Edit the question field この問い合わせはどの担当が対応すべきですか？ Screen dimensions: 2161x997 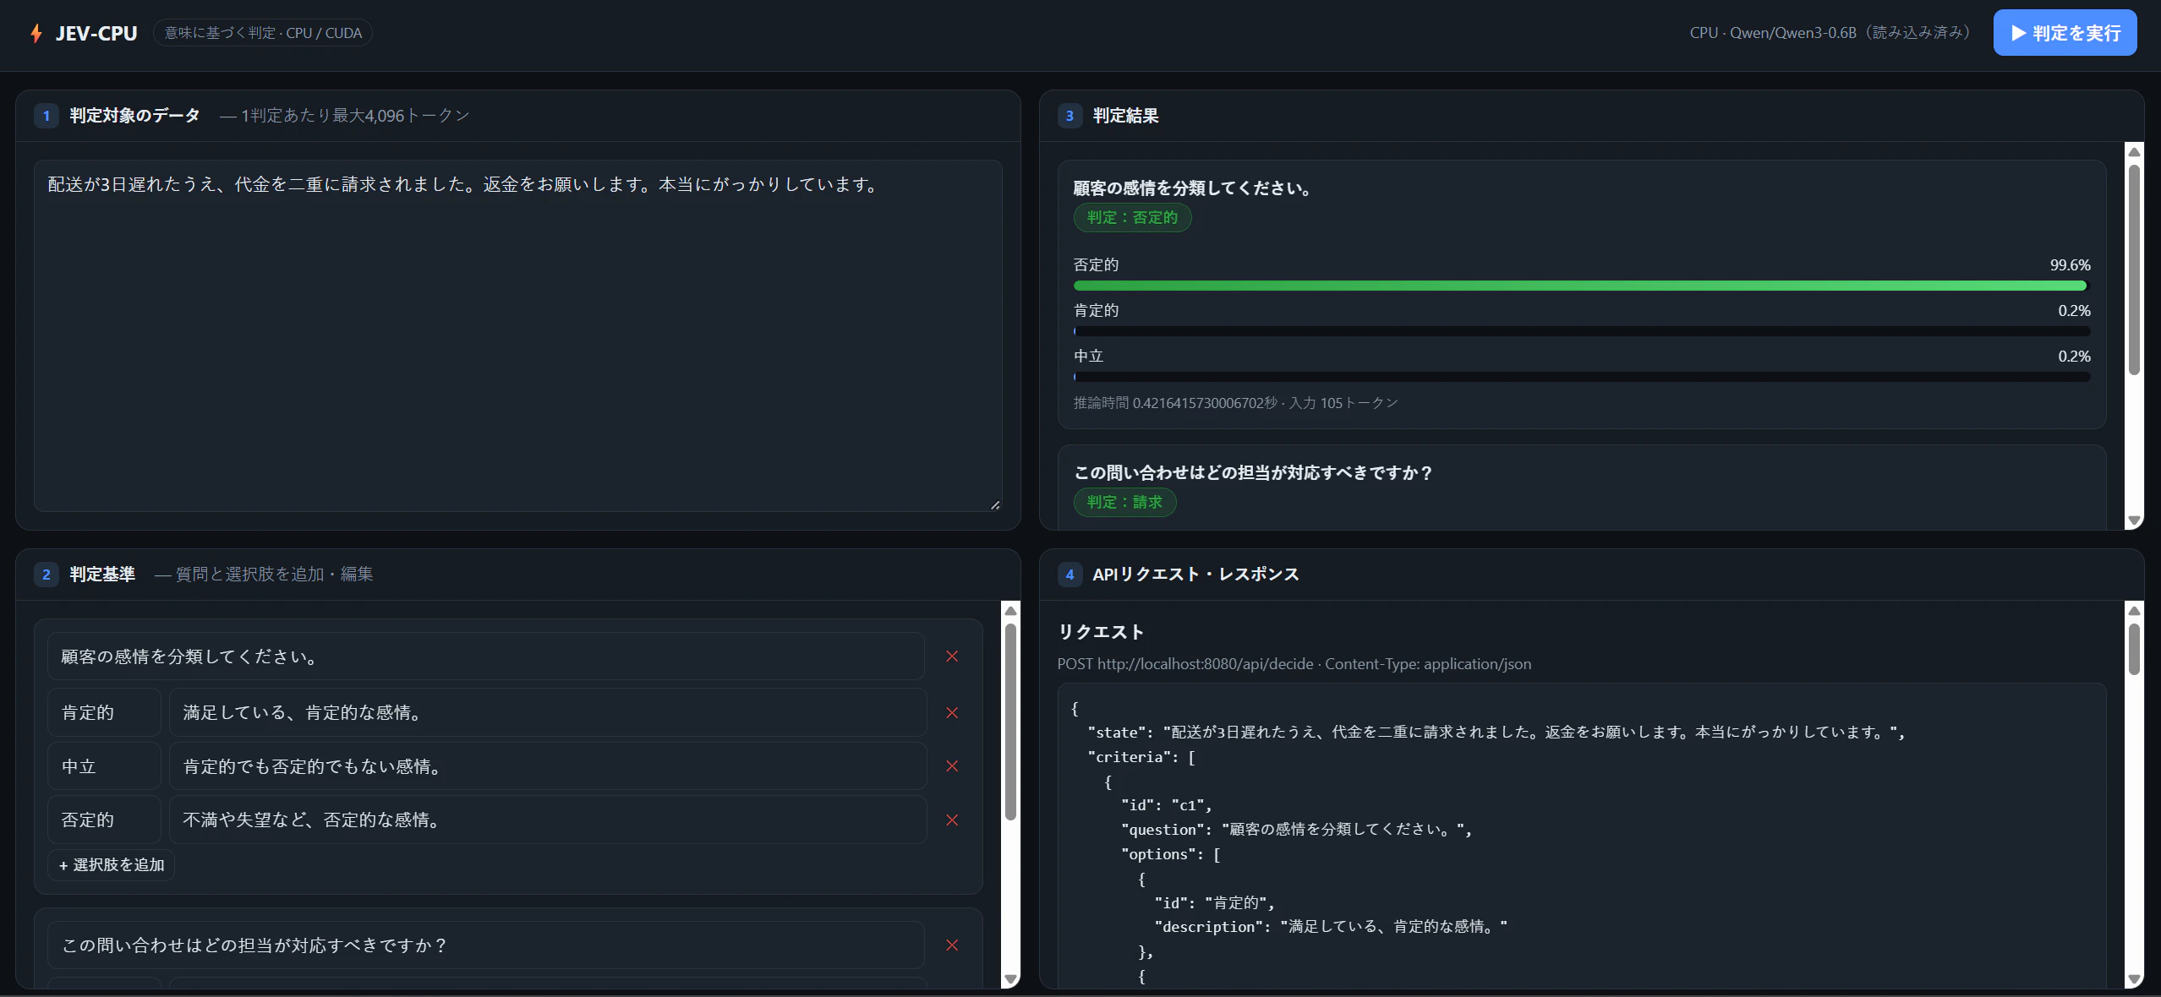tap(486, 945)
